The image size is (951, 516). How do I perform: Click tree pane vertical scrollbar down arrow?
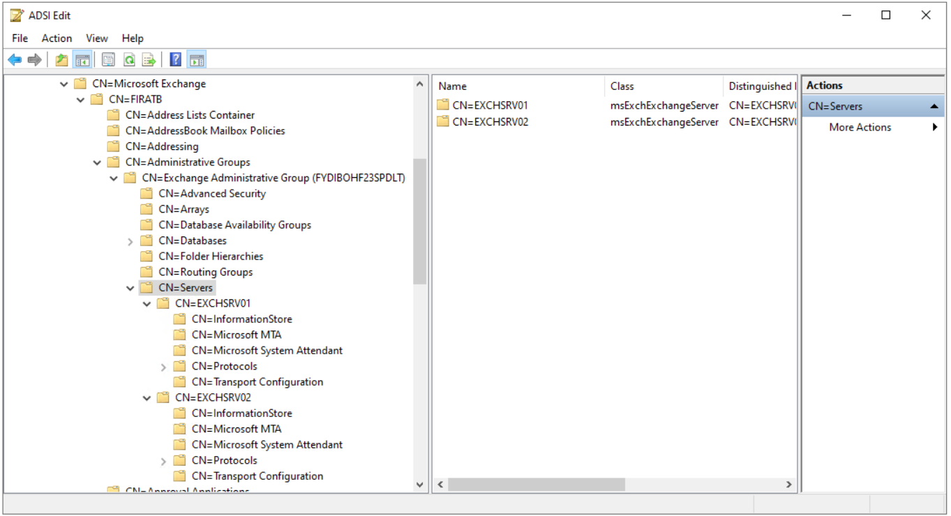click(419, 484)
